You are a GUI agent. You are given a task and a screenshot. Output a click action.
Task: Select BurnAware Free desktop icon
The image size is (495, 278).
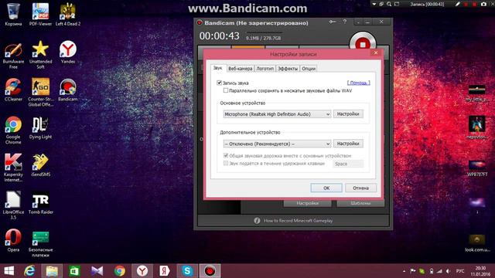point(13,55)
